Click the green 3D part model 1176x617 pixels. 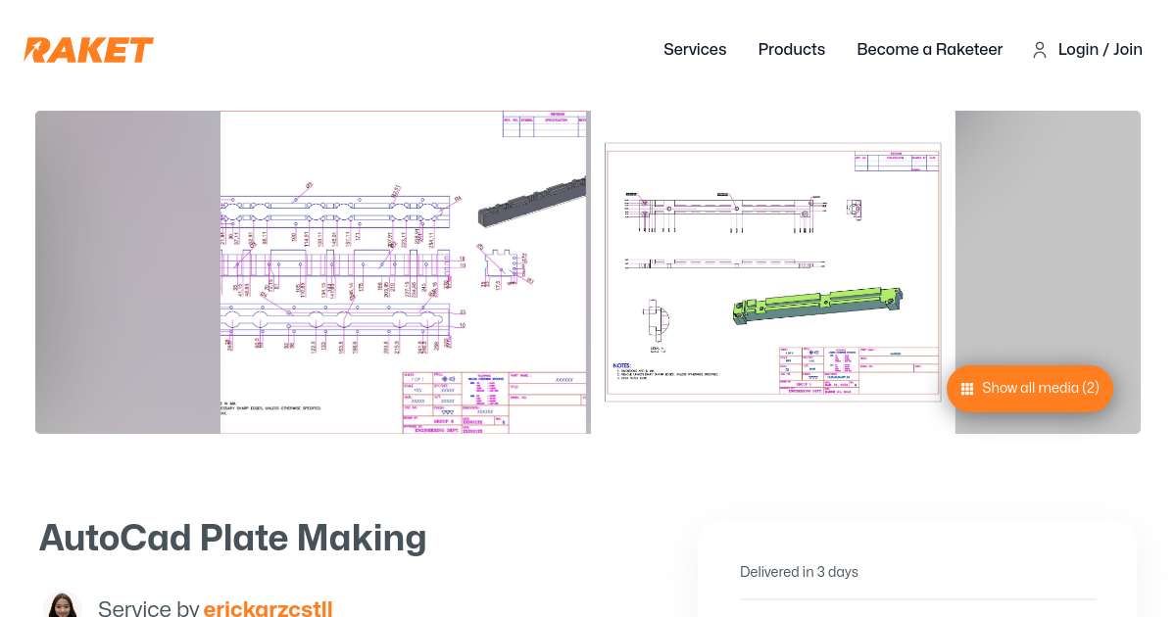(817, 305)
